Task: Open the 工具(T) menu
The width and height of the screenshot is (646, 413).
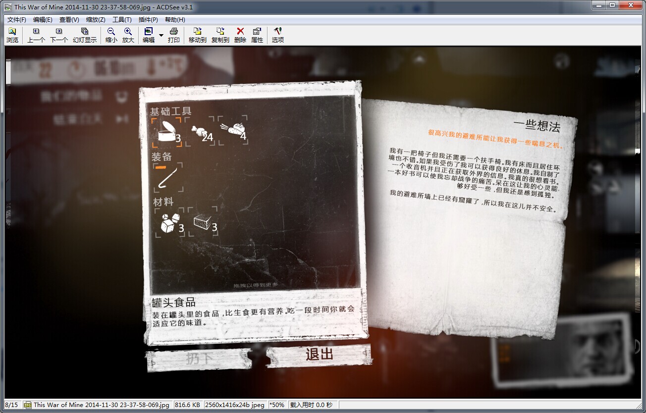Action: click(122, 20)
